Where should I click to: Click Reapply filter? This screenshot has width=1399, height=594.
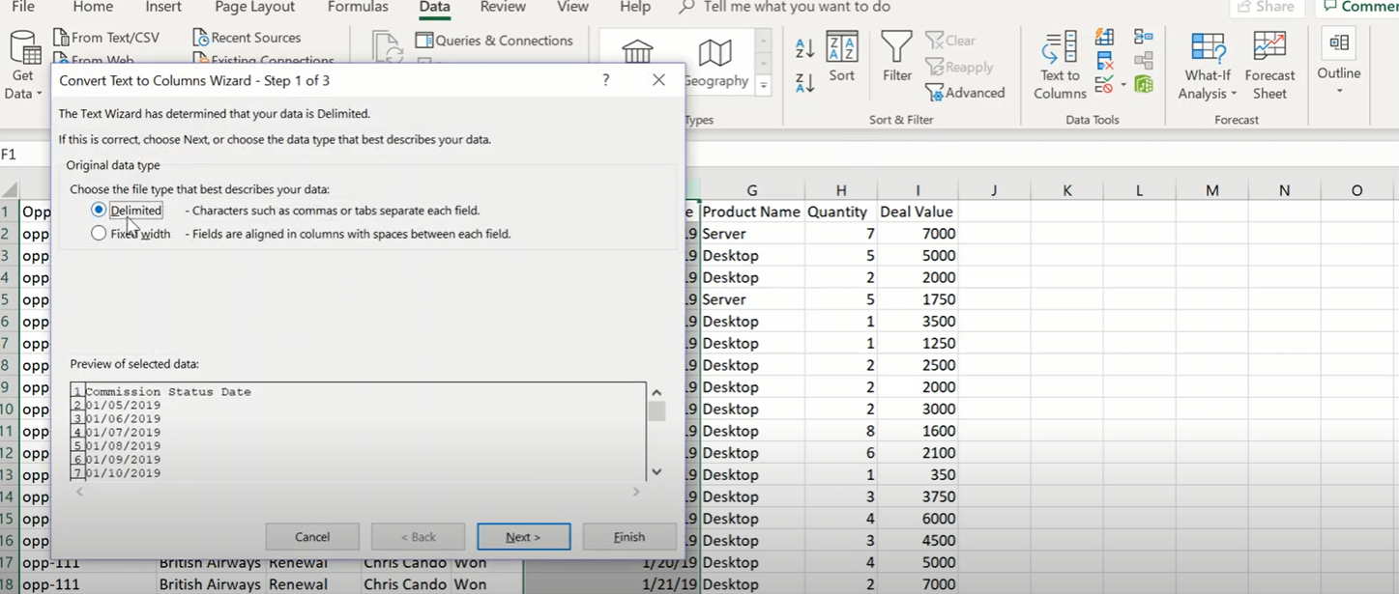click(959, 68)
